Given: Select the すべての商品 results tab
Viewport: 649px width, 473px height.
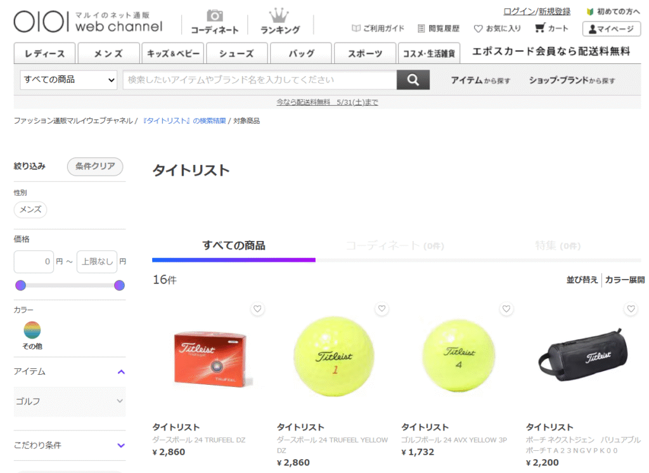Looking at the screenshot, I should [233, 246].
